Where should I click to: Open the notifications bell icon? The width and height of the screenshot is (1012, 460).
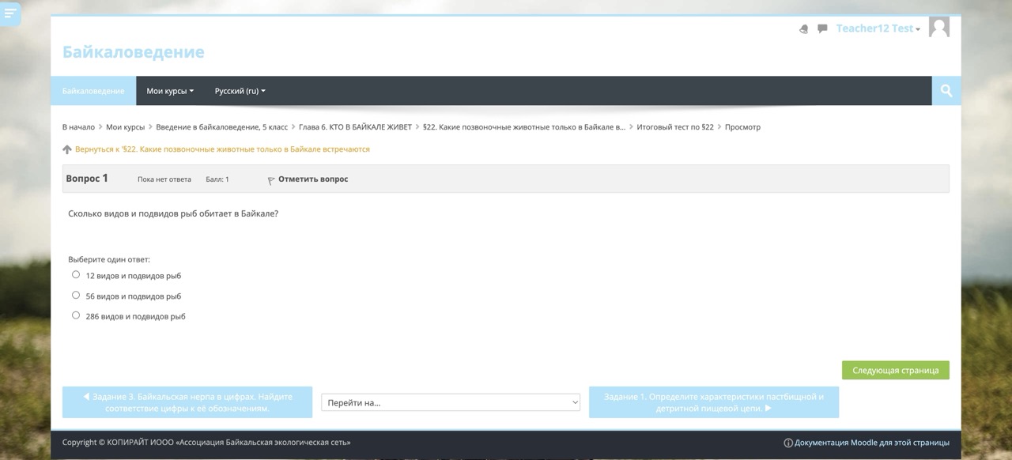point(804,28)
